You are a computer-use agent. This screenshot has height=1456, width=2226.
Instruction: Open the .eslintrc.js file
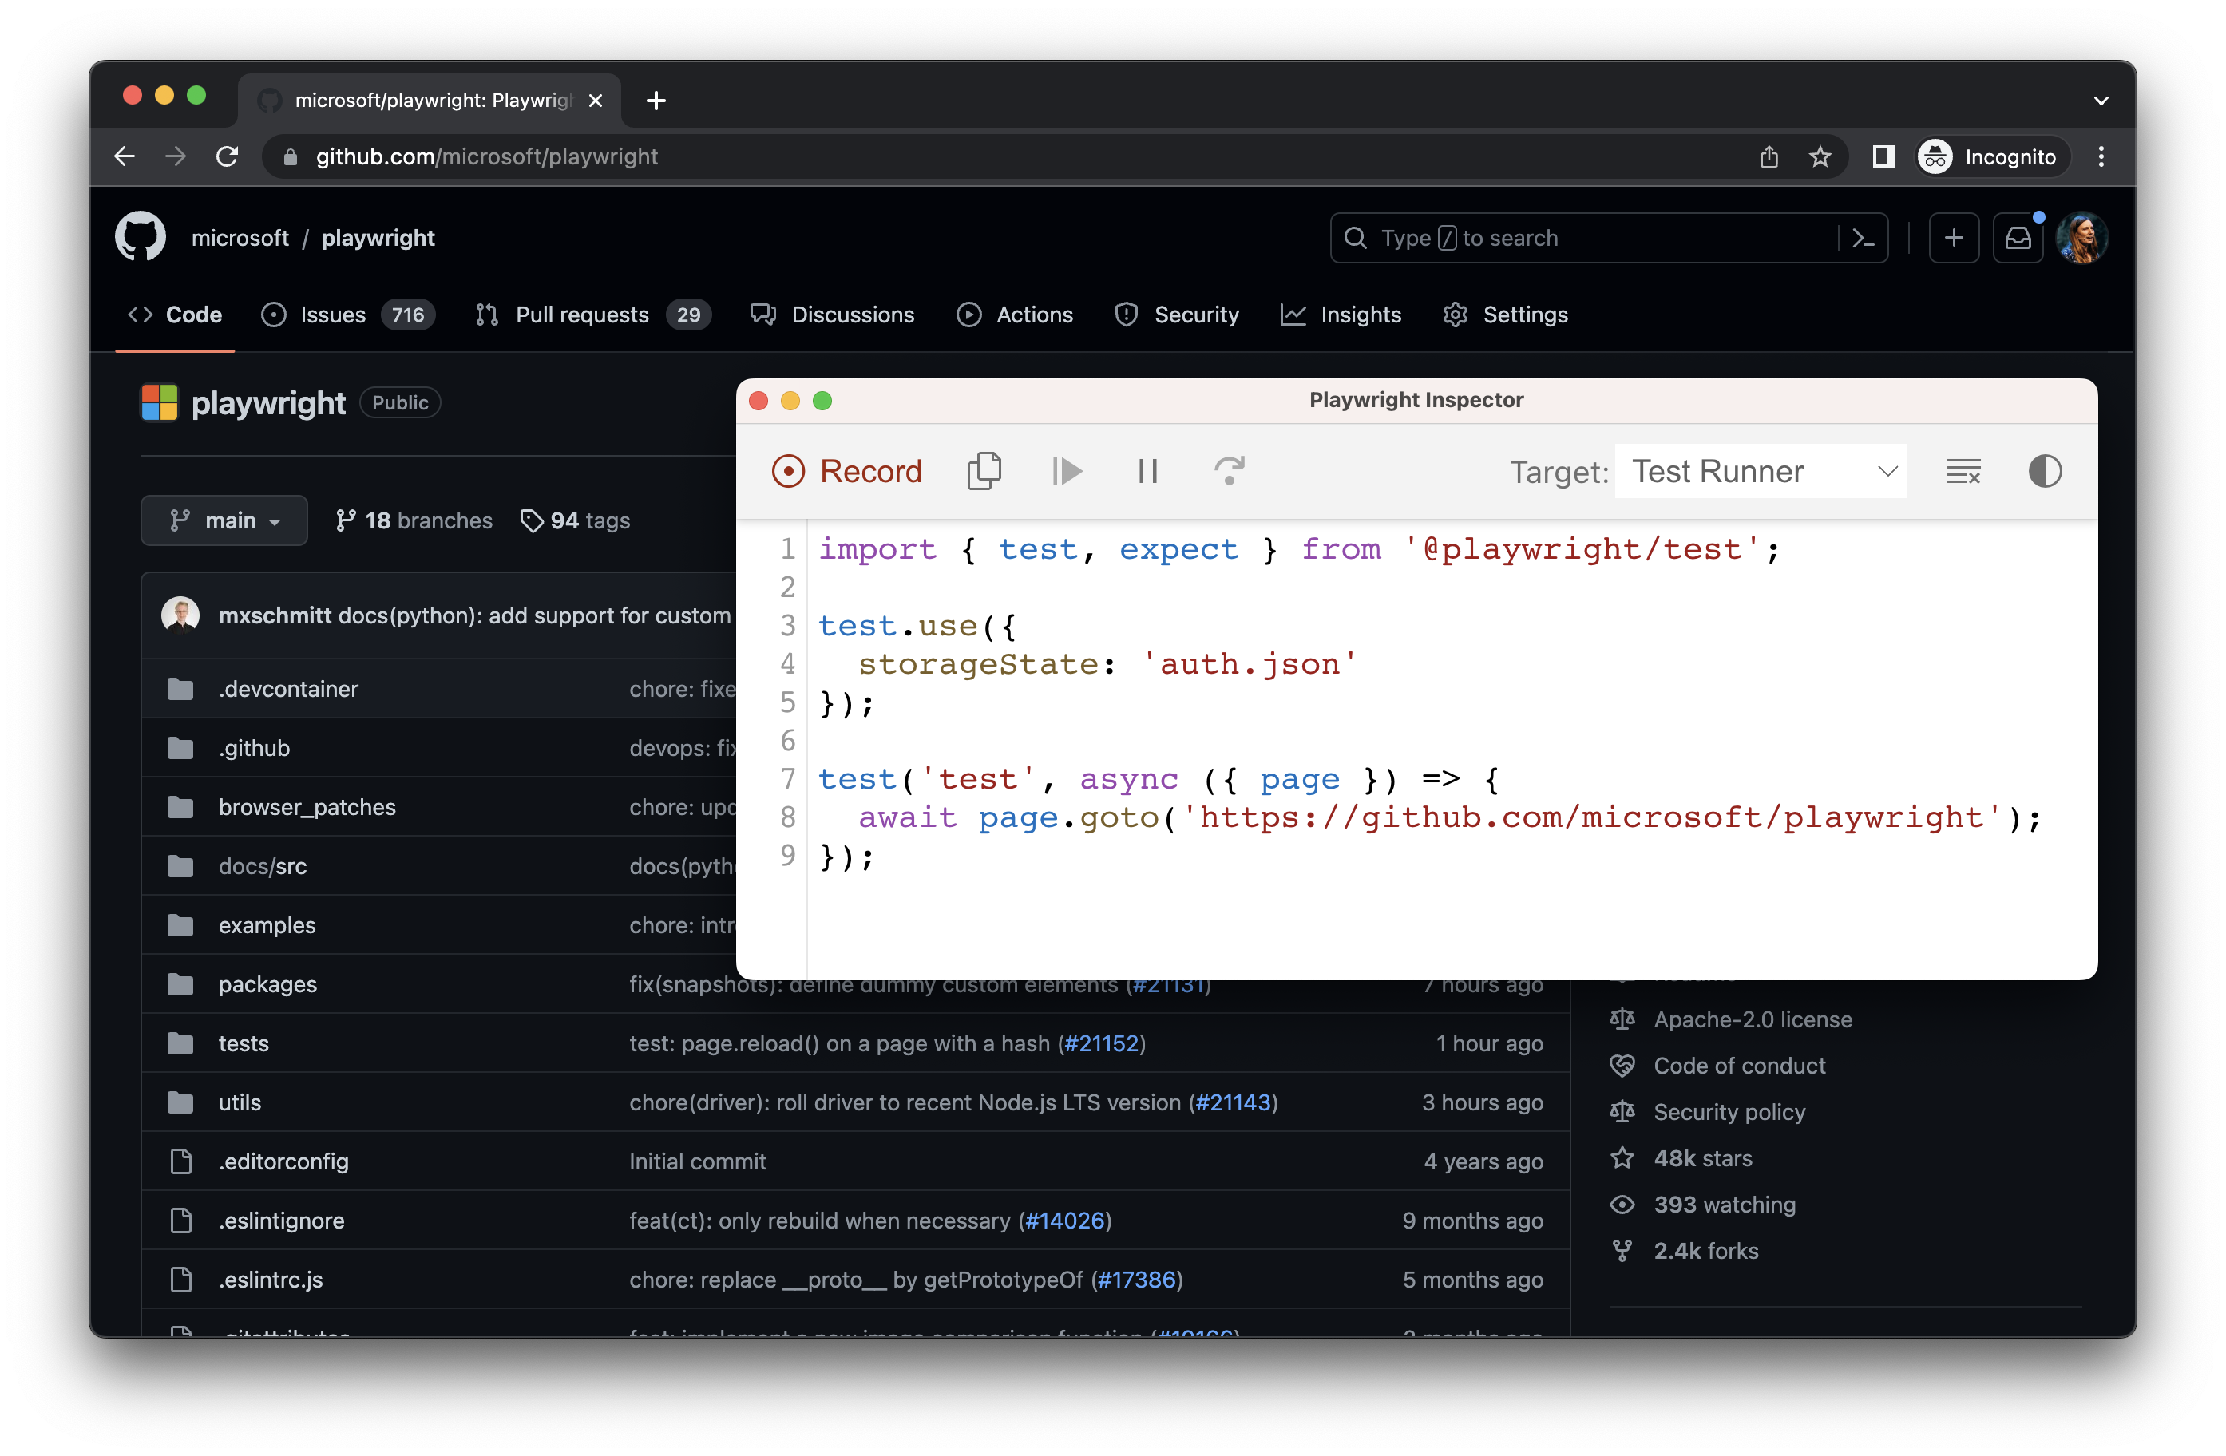[271, 1280]
